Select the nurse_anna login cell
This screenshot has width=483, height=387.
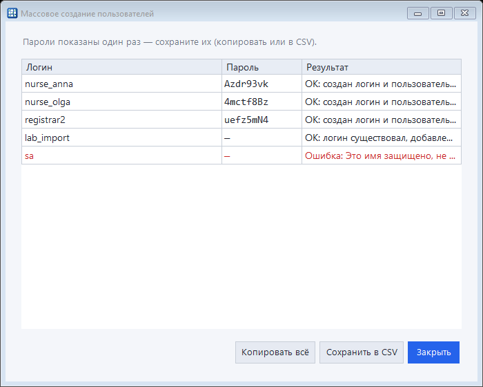[x=121, y=84]
